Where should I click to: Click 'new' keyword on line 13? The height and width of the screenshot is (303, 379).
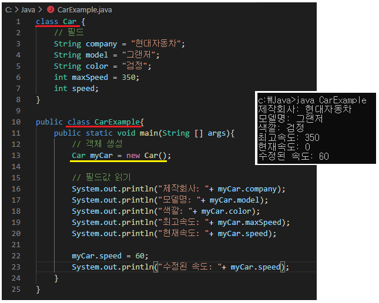tap(133, 156)
